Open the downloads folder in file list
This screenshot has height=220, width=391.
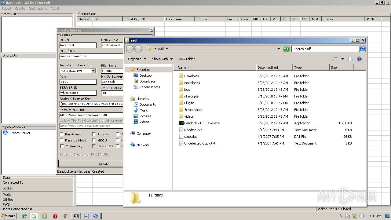click(x=192, y=83)
